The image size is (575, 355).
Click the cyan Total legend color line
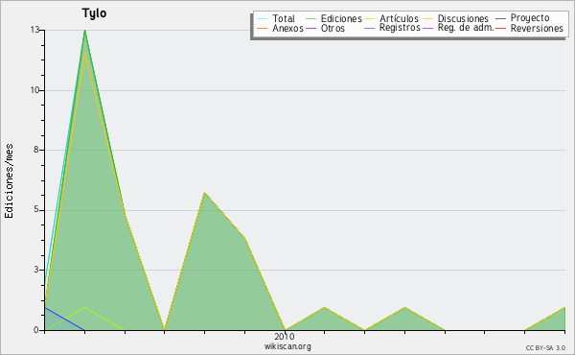coord(262,18)
